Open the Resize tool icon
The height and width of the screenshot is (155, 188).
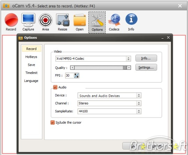(63, 20)
